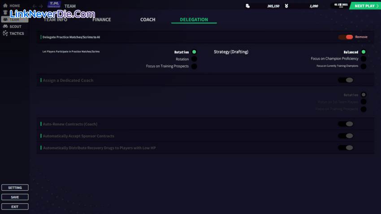Click the T.M. team logo
This screenshot has height=214, width=381.
click(x=54, y=5)
